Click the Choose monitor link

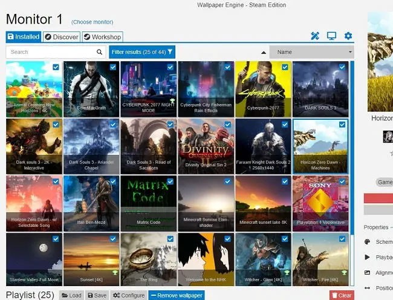pos(91,22)
